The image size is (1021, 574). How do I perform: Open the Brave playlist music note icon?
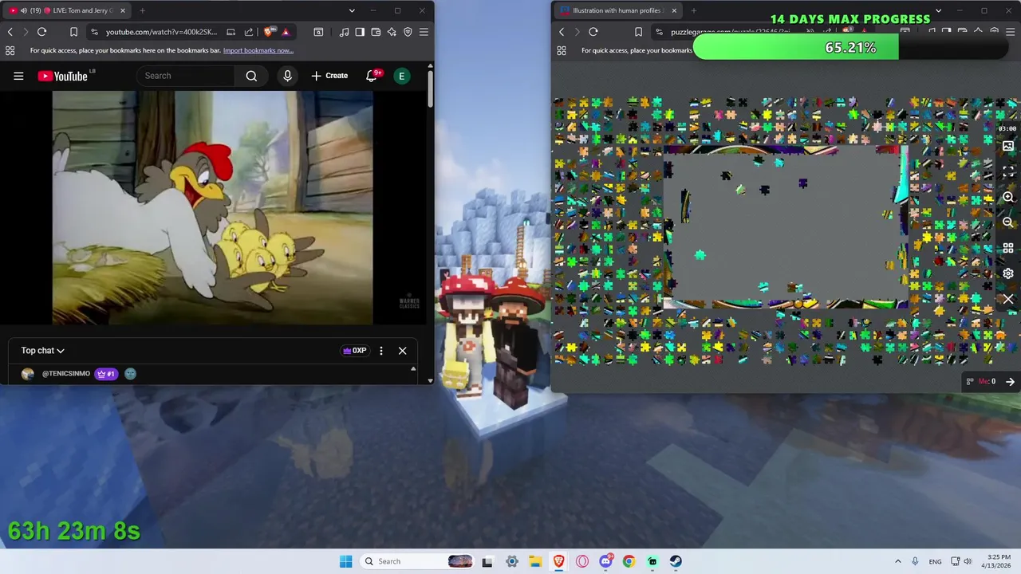344,32
